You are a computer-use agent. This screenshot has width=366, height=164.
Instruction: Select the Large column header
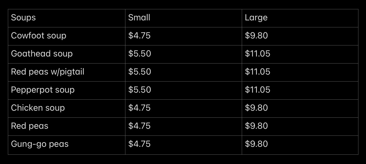coord(300,18)
